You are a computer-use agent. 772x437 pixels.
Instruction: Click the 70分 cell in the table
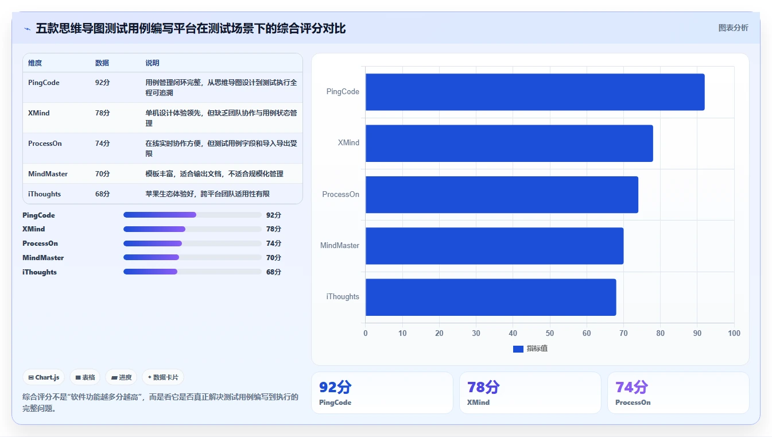[102, 174]
